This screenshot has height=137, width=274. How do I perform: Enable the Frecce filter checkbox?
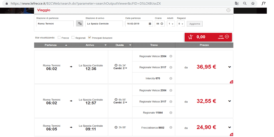click(59, 37)
